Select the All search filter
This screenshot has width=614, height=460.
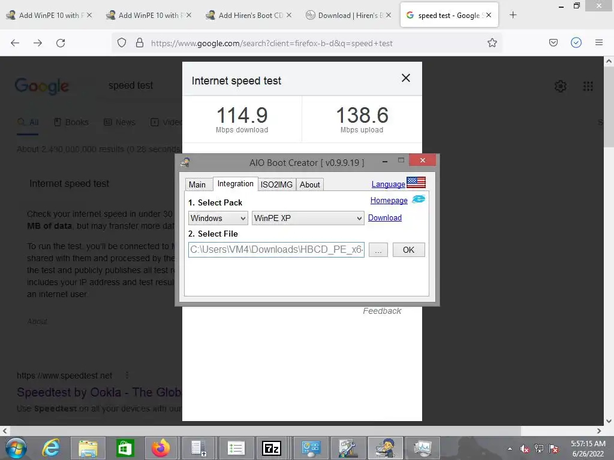28,122
